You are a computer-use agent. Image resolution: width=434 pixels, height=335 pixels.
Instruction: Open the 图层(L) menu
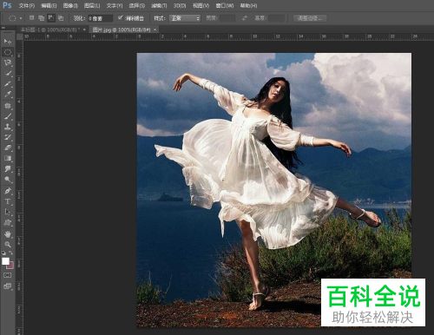click(92, 5)
